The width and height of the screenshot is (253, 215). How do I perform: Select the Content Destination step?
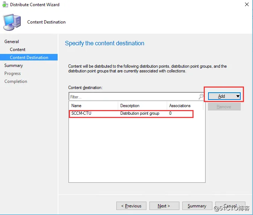(29, 58)
